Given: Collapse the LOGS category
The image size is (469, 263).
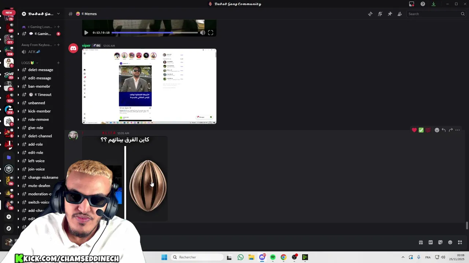Looking at the screenshot, I should click(29, 63).
